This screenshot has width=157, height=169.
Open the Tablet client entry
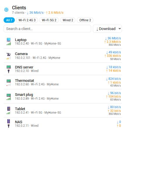point(63,110)
